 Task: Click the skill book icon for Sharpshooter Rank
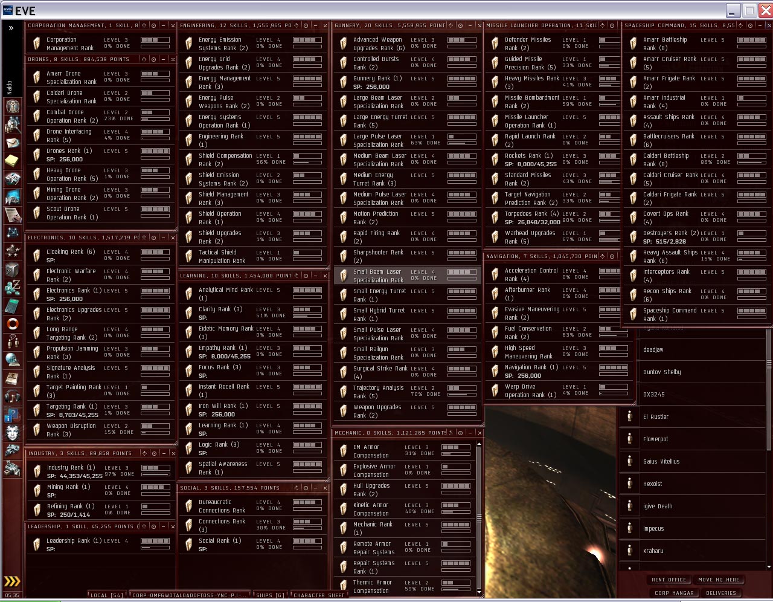click(343, 257)
